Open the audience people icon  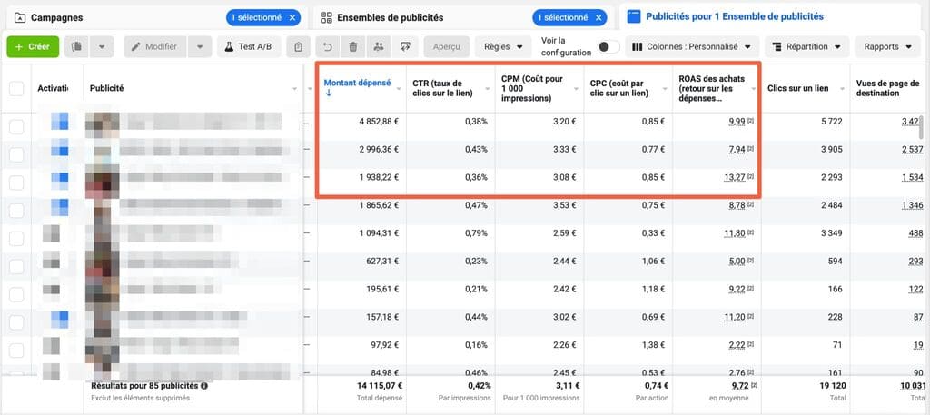point(379,47)
